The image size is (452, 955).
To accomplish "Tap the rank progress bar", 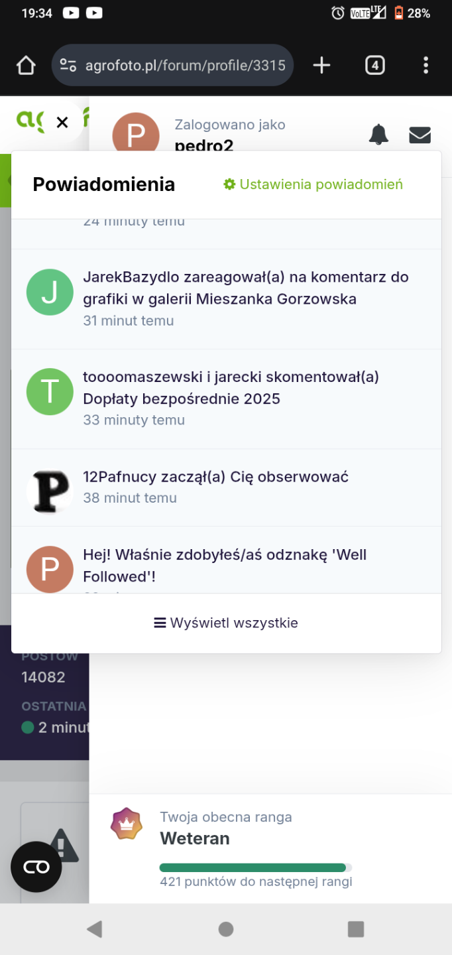I will tap(255, 867).
